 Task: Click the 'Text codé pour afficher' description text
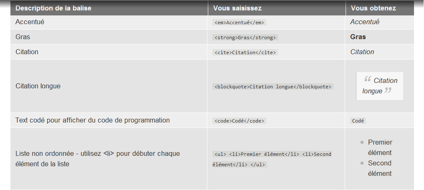click(x=92, y=120)
